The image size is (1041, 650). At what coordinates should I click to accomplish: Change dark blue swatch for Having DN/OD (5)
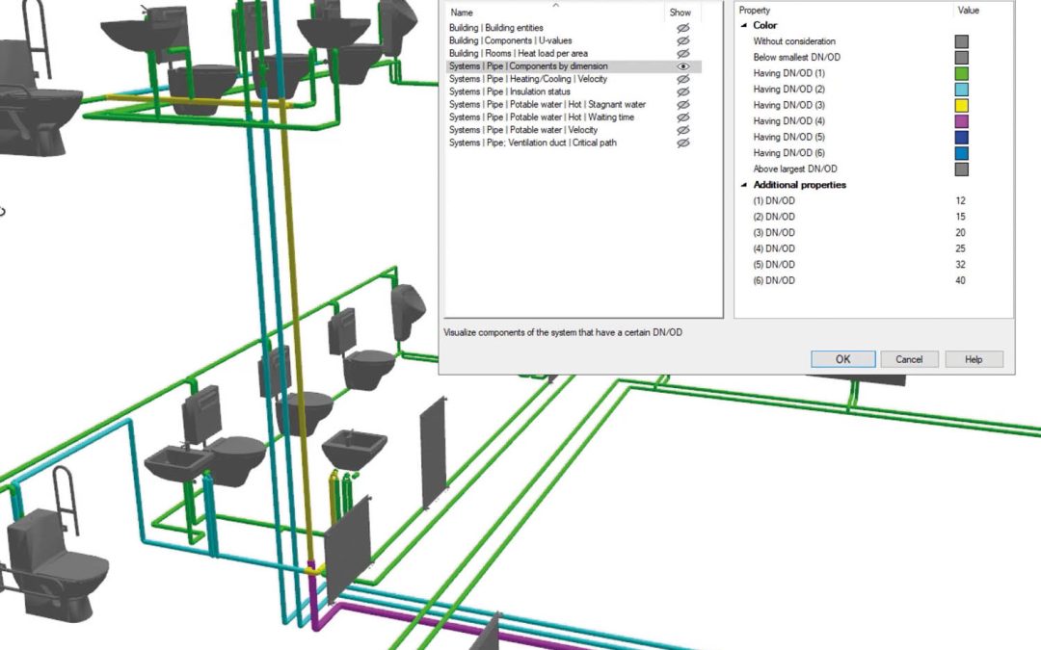961,138
